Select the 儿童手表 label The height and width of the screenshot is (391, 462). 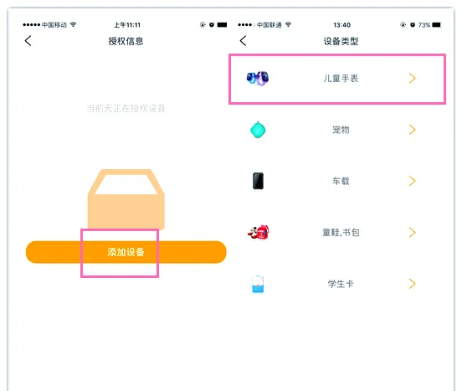click(341, 79)
